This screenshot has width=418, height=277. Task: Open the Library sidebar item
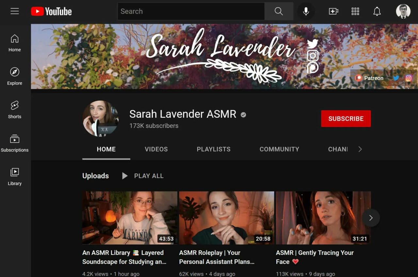15,176
